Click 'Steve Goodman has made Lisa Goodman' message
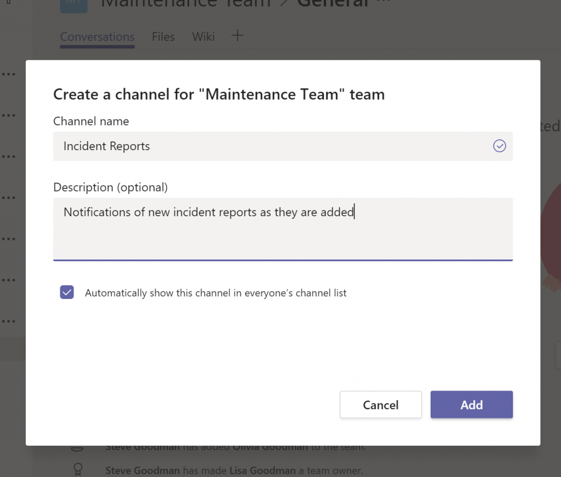Viewport: 561px width, 477px height. click(x=234, y=470)
